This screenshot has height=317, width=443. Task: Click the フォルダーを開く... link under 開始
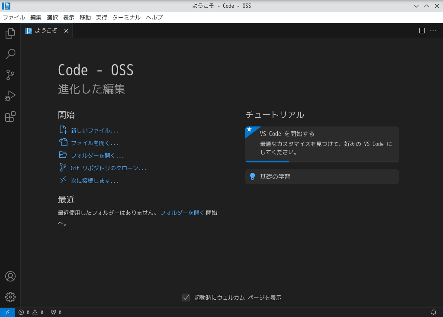pos(97,155)
